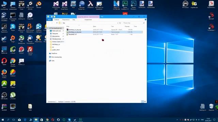Select the Adobe Photoshop desktop icon
The width and height of the screenshot is (218, 122).
tap(134, 5)
